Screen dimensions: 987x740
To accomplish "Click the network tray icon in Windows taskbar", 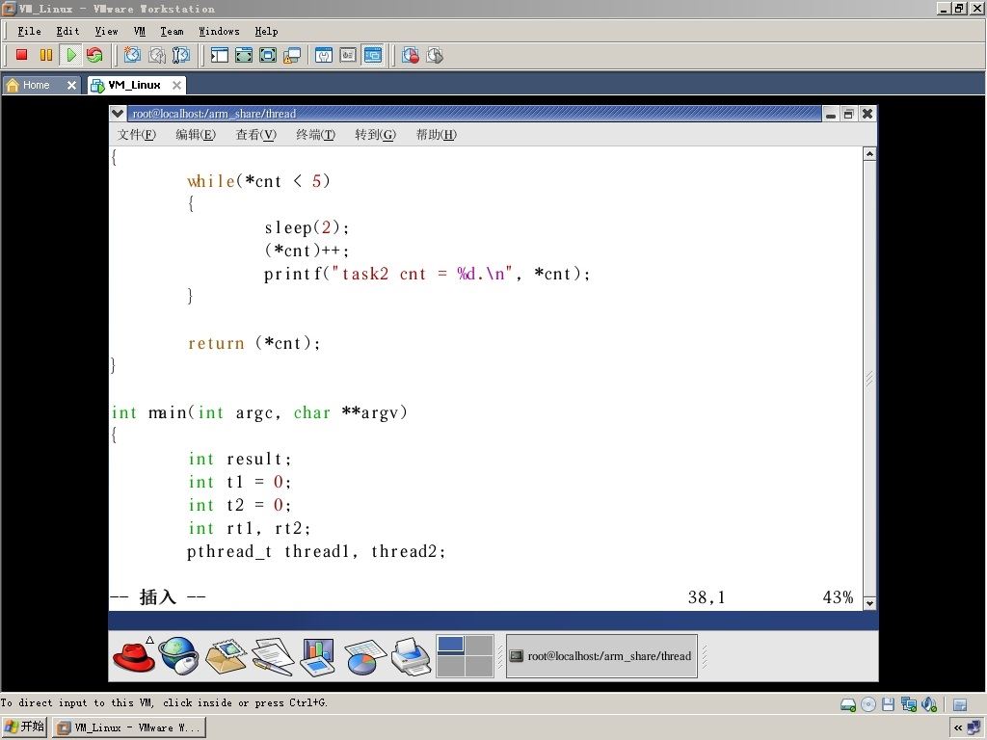I will click(974, 728).
